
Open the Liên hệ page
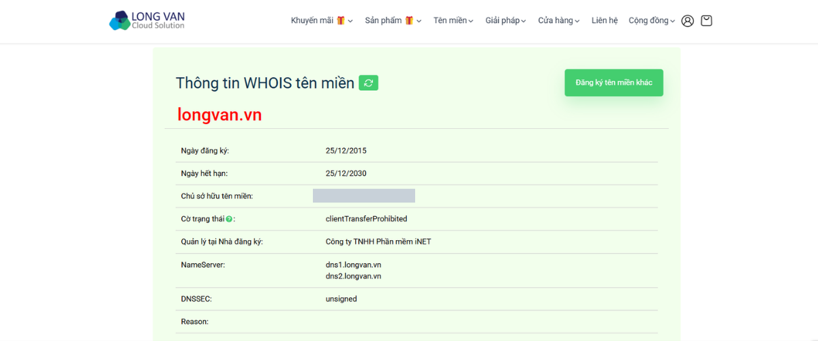pos(605,20)
